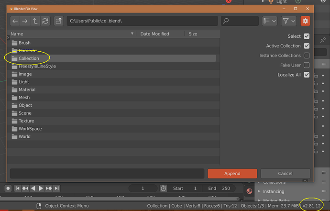330x211 pixels.
Task: Toggle the options gear panel
Action: pos(305,21)
